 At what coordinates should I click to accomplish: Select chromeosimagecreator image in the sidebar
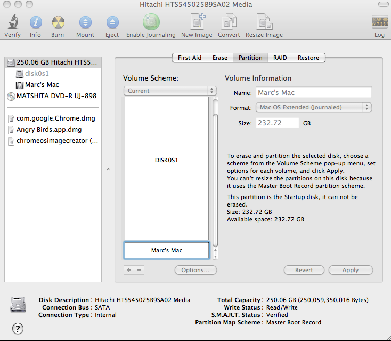tap(53, 141)
